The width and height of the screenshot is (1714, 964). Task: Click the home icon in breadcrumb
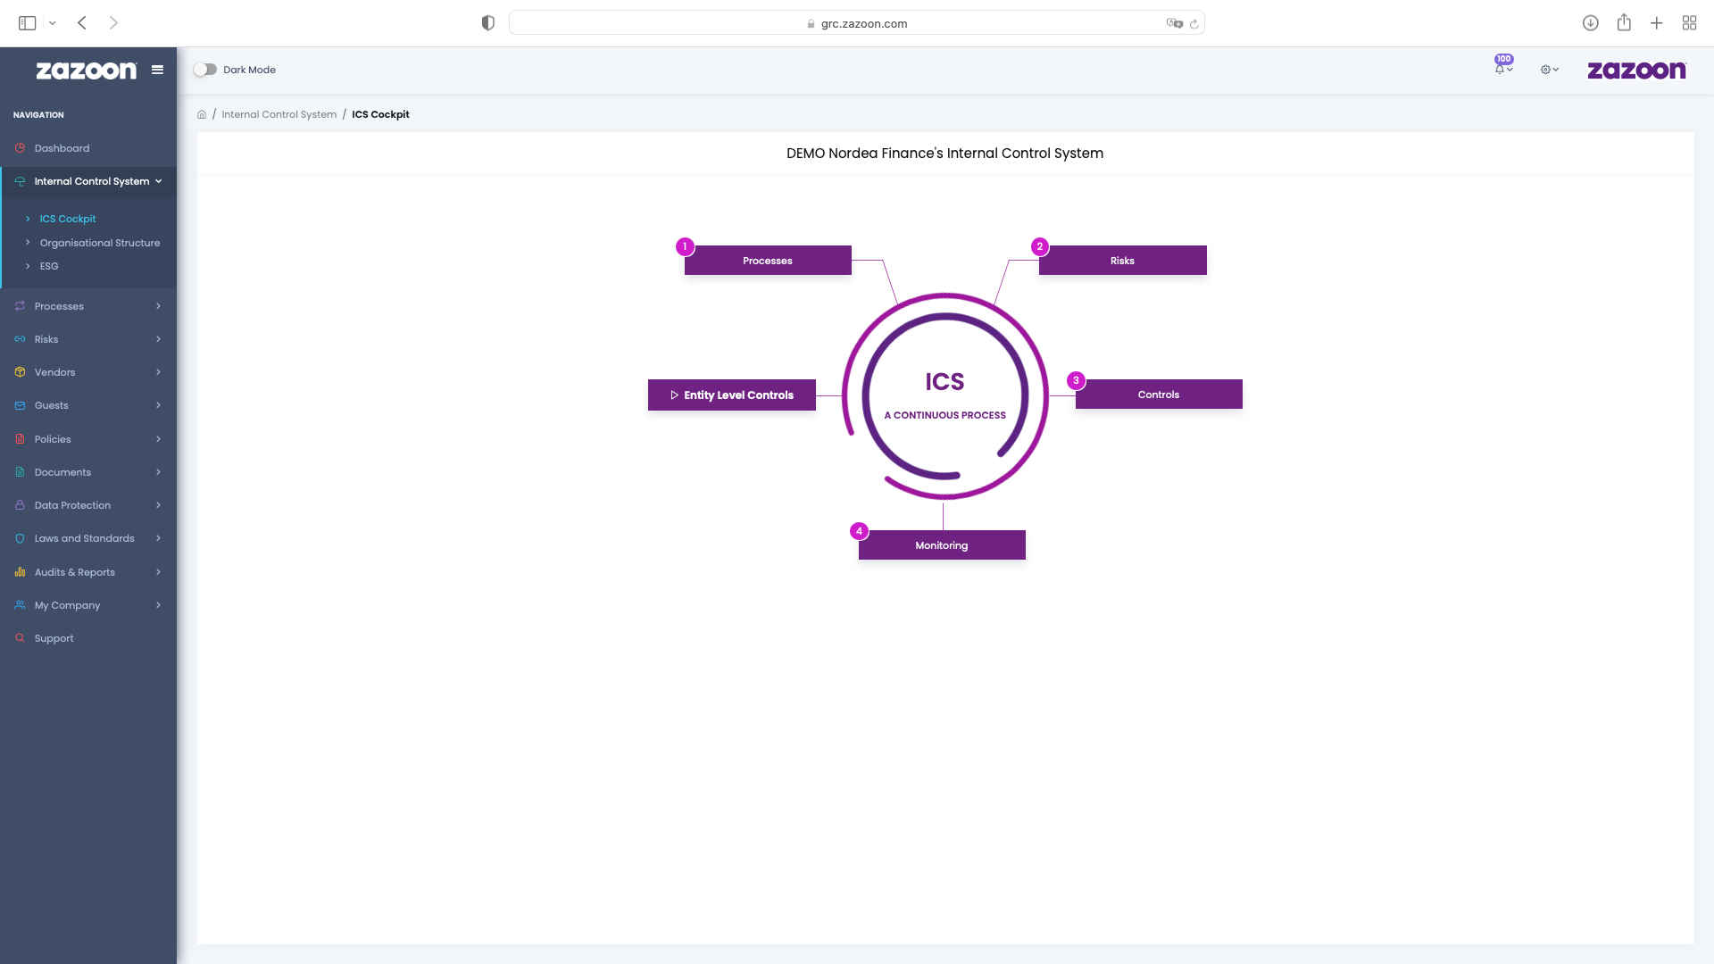click(x=202, y=114)
